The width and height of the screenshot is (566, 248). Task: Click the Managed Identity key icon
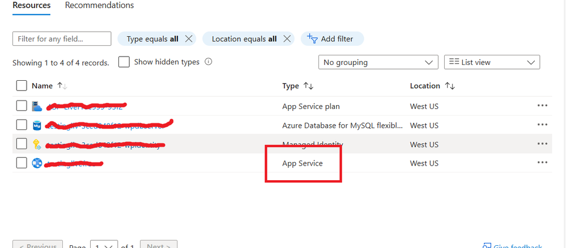[37, 144]
